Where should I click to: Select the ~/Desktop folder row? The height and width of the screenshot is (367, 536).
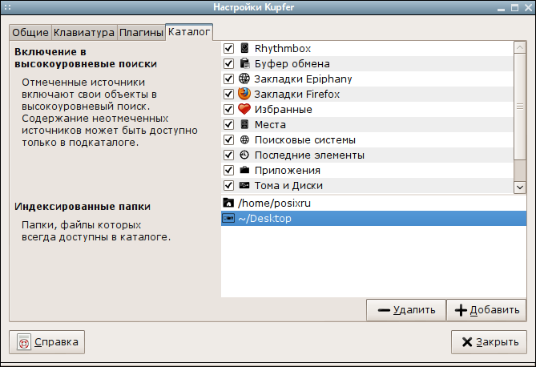point(373,218)
